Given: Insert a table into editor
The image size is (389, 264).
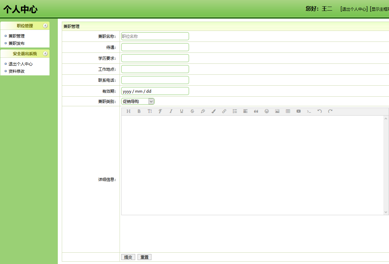Looking at the screenshot, I should coord(288,111).
